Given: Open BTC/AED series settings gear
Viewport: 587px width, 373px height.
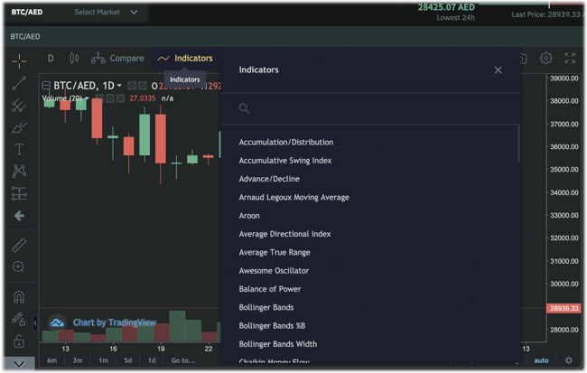Looking at the screenshot, I should coord(143,86).
